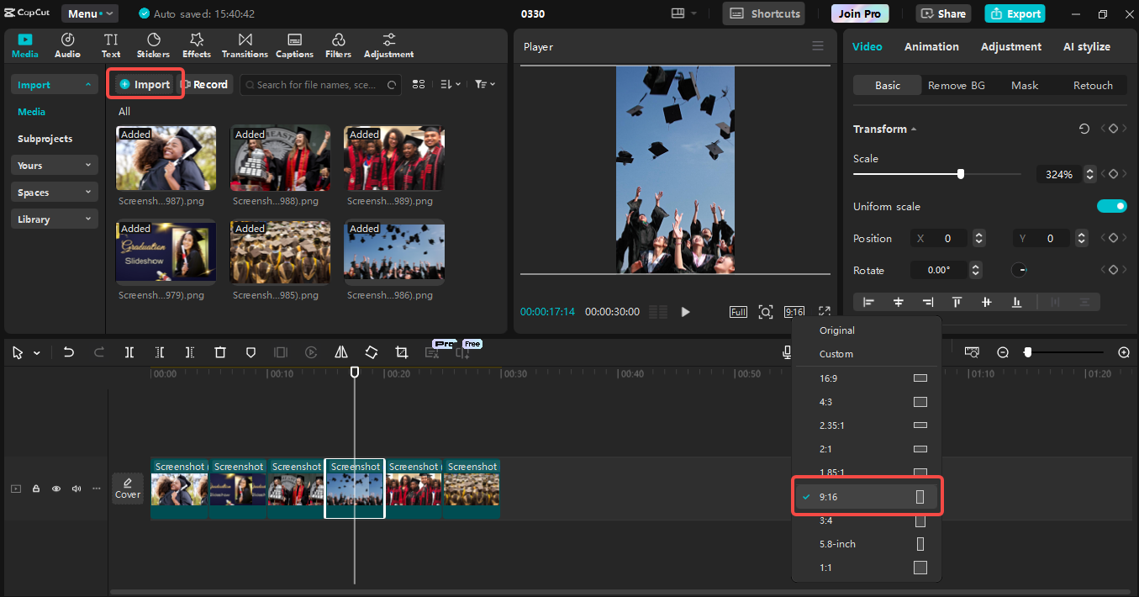
Task: Hide the video track with eye icon
Action: tap(56, 489)
